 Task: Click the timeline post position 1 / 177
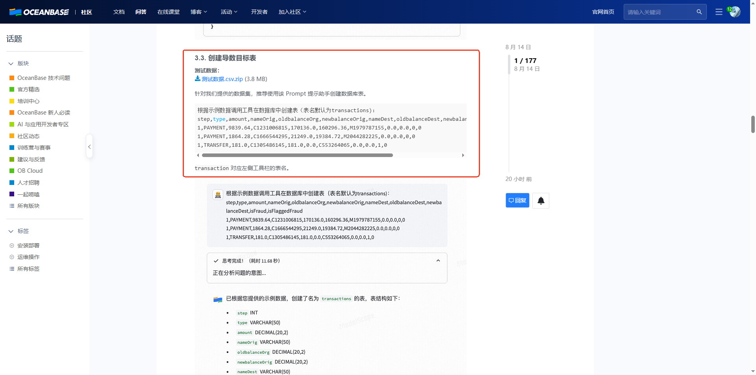(x=525, y=61)
